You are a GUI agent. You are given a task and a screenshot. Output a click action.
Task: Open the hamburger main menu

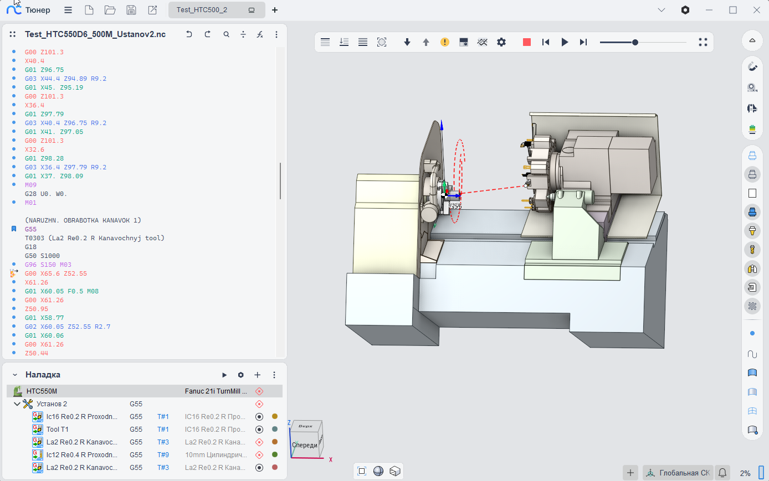[x=68, y=10]
